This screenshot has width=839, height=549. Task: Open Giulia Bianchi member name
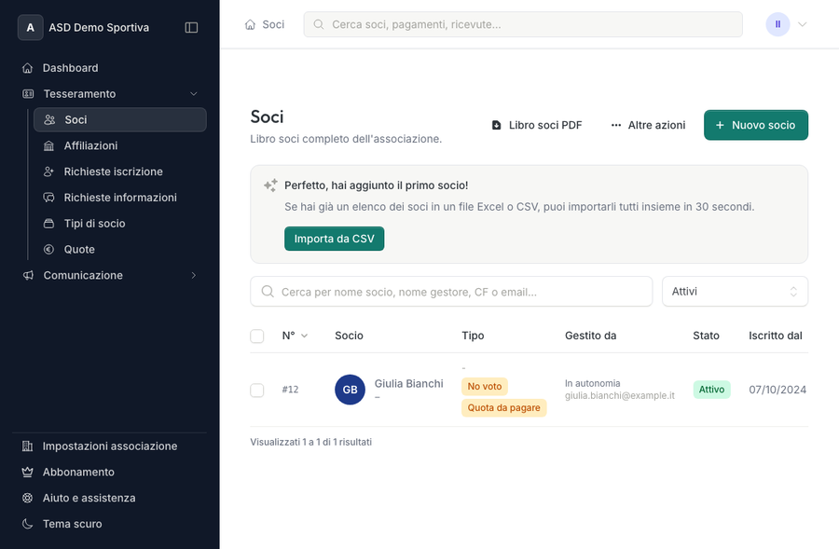[409, 384]
